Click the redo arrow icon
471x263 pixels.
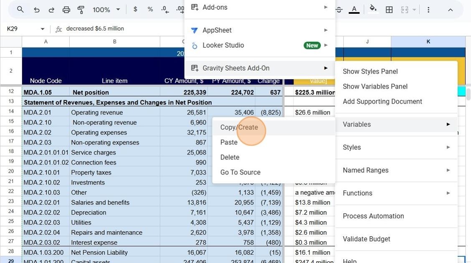pyautogui.click(x=51, y=10)
